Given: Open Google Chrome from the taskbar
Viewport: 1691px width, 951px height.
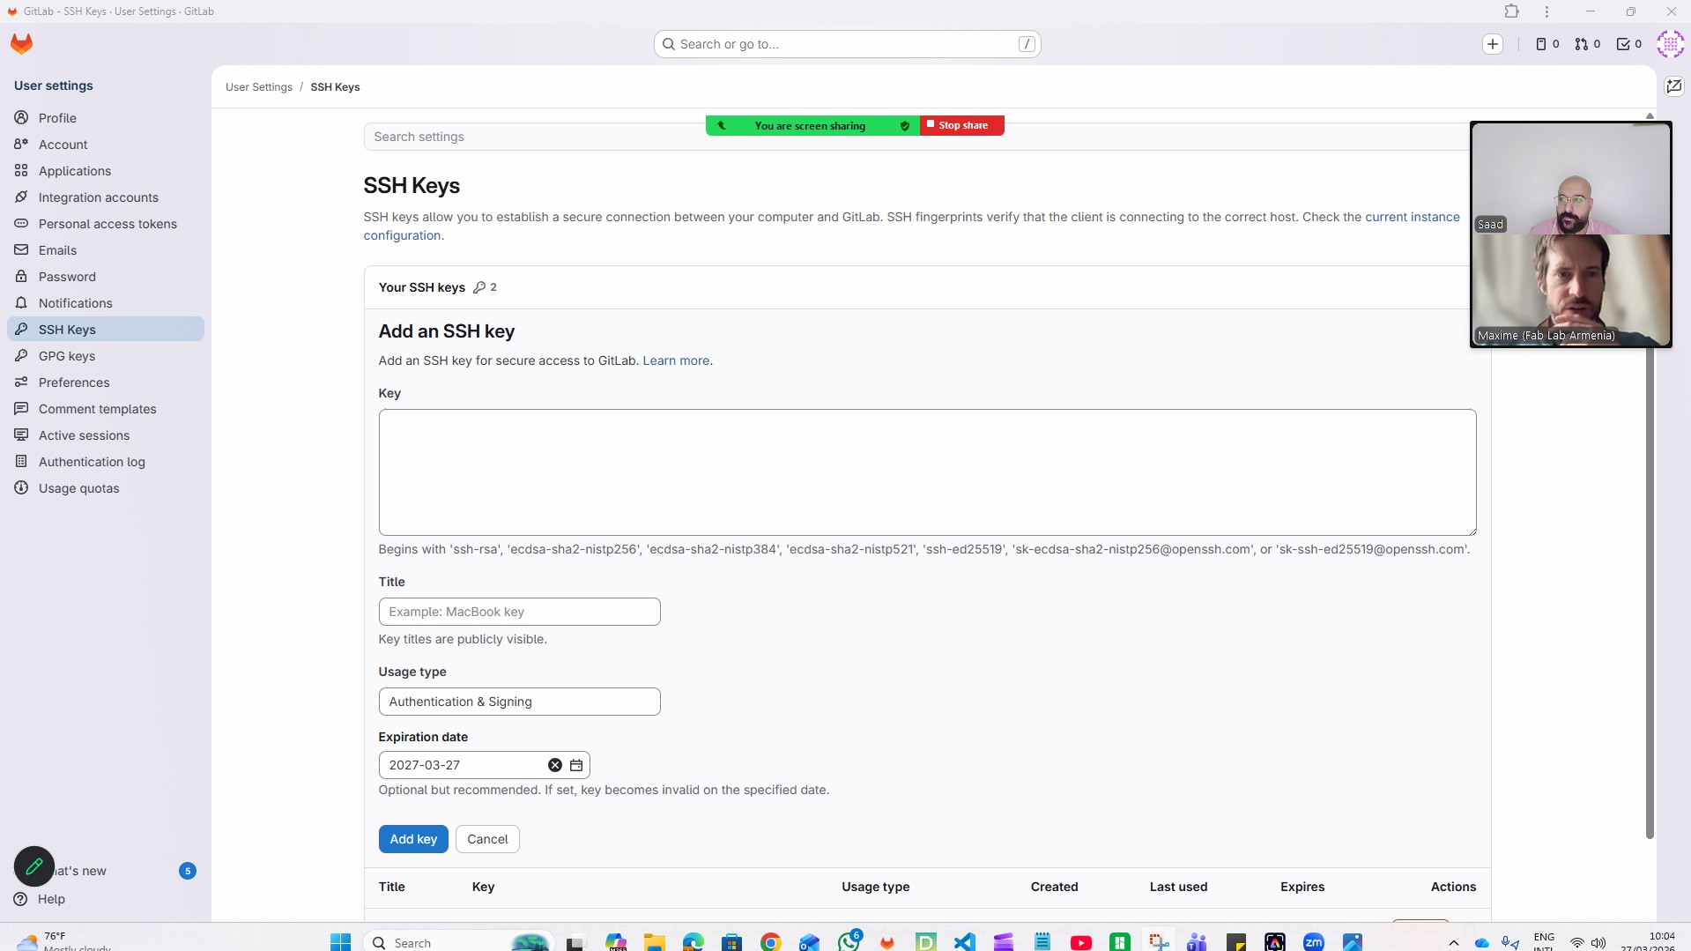Looking at the screenshot, I should pyautogui.click(x=770, y=942).
